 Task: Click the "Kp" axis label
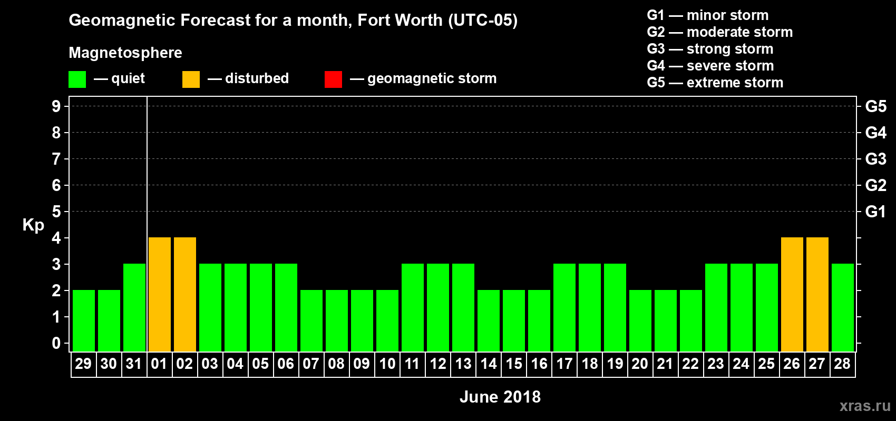[x=33, y=225]
